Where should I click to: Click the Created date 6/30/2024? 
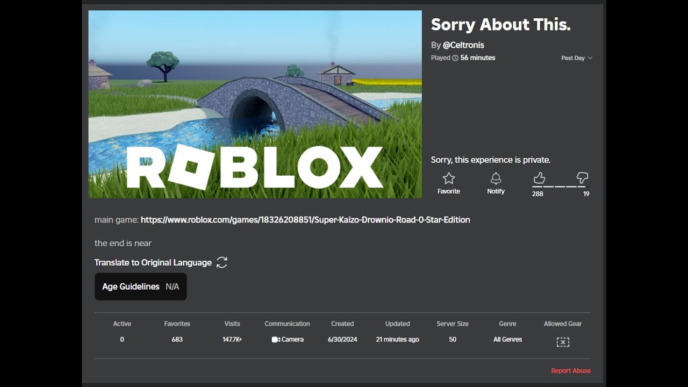click(342, 340)
